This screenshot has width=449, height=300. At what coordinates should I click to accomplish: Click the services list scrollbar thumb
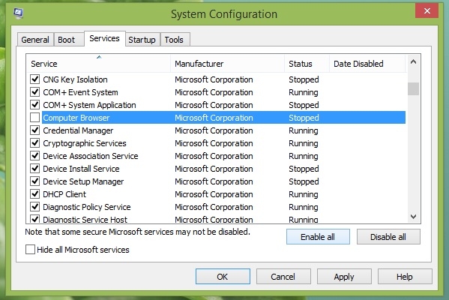pos(413,88)
